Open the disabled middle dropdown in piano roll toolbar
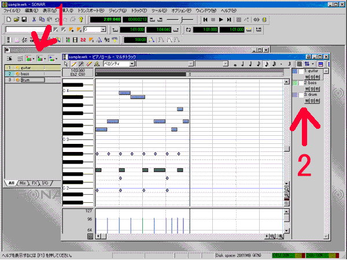Screen dimensions: 347x260 coord(191,64)
